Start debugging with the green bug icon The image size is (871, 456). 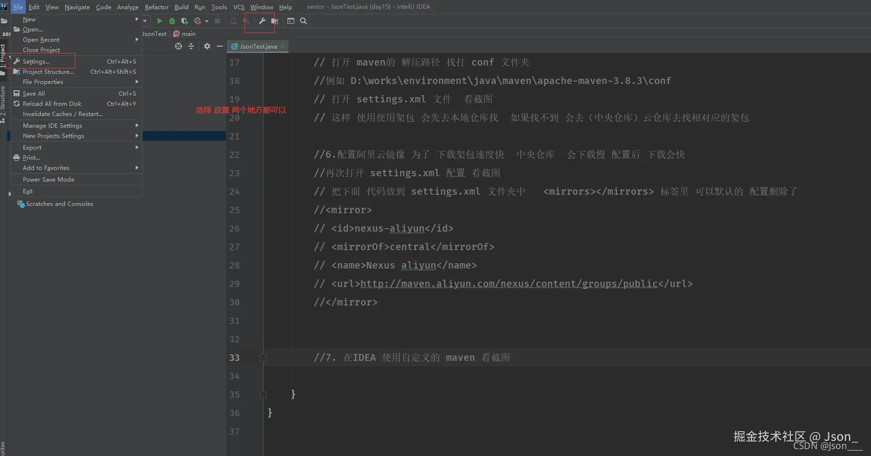(x=172, y=21)
